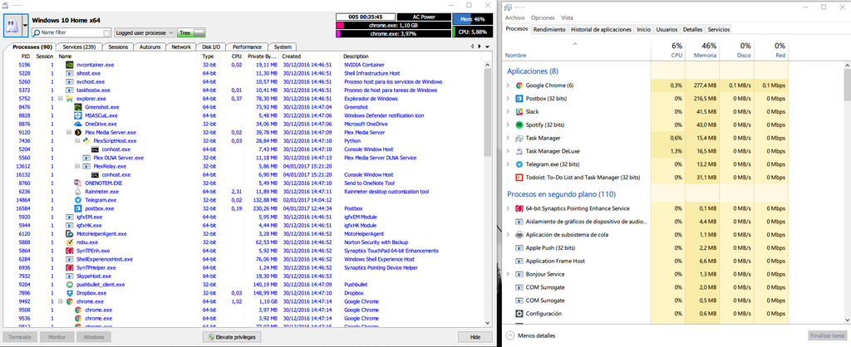Click the Elevate privileges button
Screen dimensions: 851x347
point(233,337)
